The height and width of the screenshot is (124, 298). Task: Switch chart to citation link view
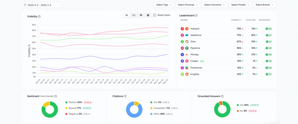pos(134,15)
